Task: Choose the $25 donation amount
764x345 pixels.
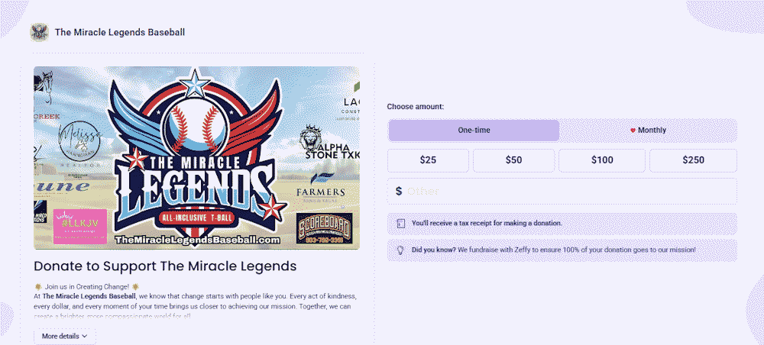Action: [429, 160]
